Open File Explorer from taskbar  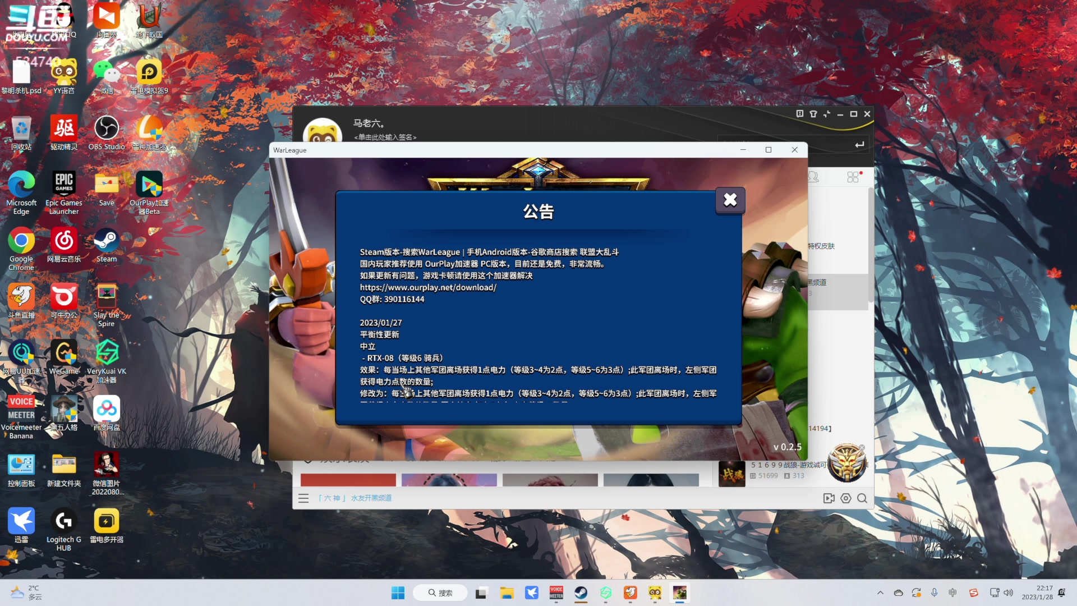[x=507, y=593]
